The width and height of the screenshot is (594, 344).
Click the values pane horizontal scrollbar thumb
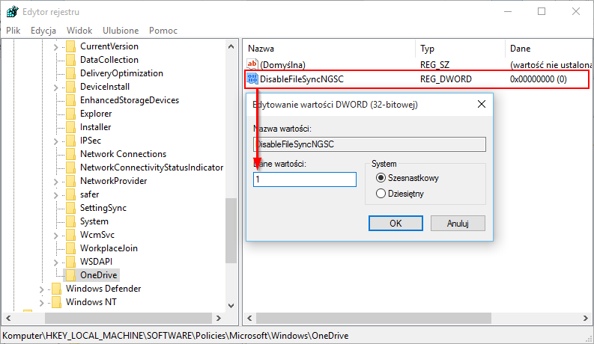pos(374,318)
